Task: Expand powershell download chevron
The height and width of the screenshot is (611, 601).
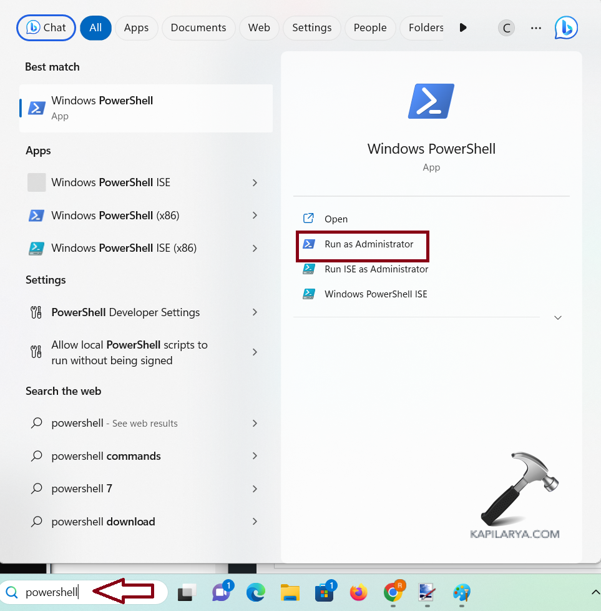Action: tap(255, 522)
